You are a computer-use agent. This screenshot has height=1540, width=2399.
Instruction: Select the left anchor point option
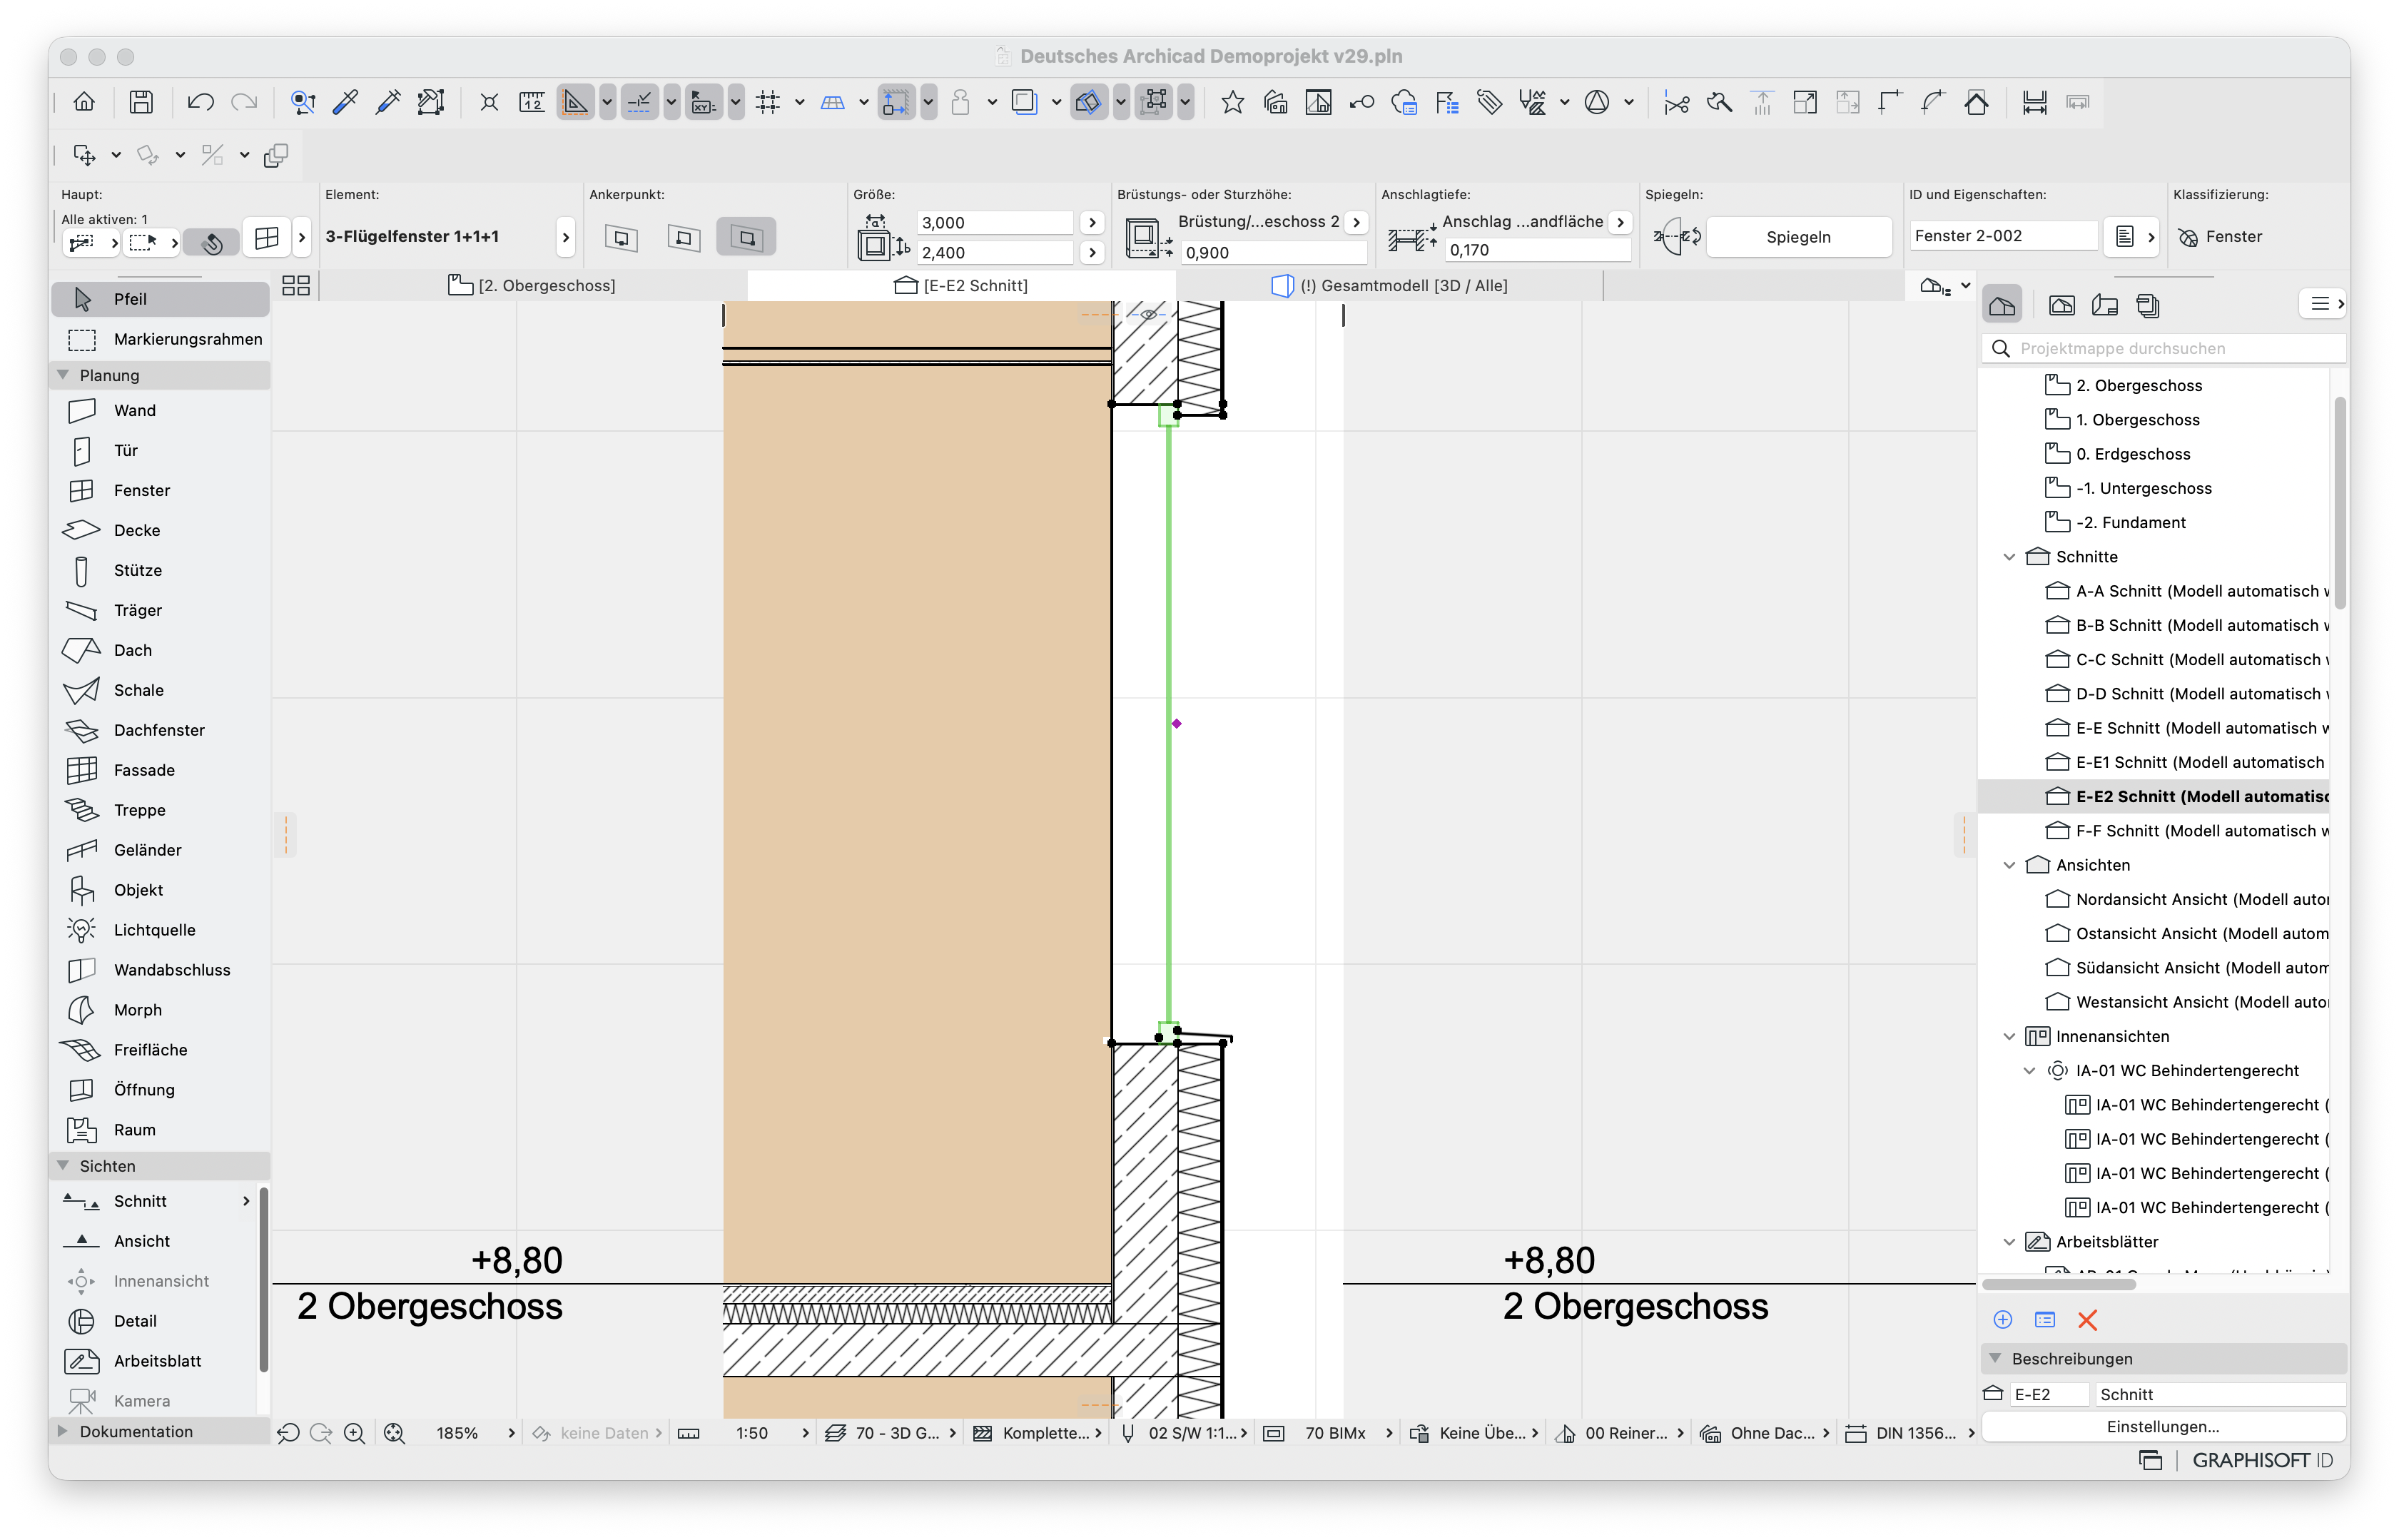pos(622,238)
